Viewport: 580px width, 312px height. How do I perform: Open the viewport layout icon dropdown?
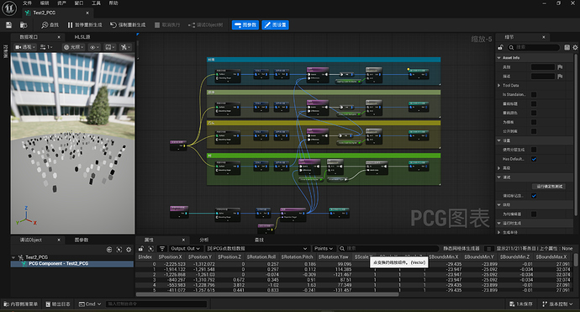(125, 47)
